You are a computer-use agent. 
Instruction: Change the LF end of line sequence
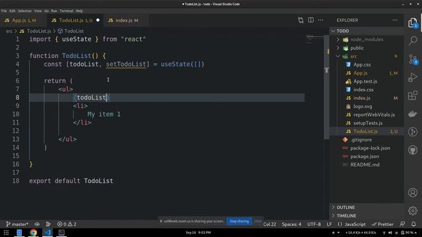pyautogui.click(x=329, y=224)
